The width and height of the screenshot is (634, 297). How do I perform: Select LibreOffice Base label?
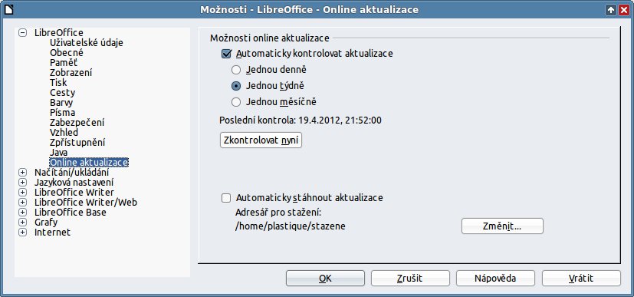click(x=71, y=212)
